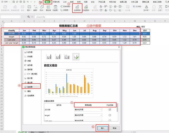
Task: Open the 全部图表 (All Charts) ribbon button
Action: (x=77, y=8)
